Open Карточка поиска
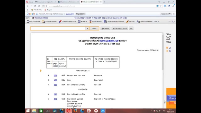 click(49, 22)
